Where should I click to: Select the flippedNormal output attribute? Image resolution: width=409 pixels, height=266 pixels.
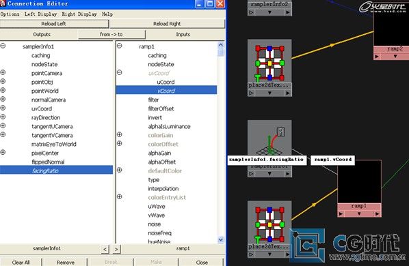coord(48,162)
